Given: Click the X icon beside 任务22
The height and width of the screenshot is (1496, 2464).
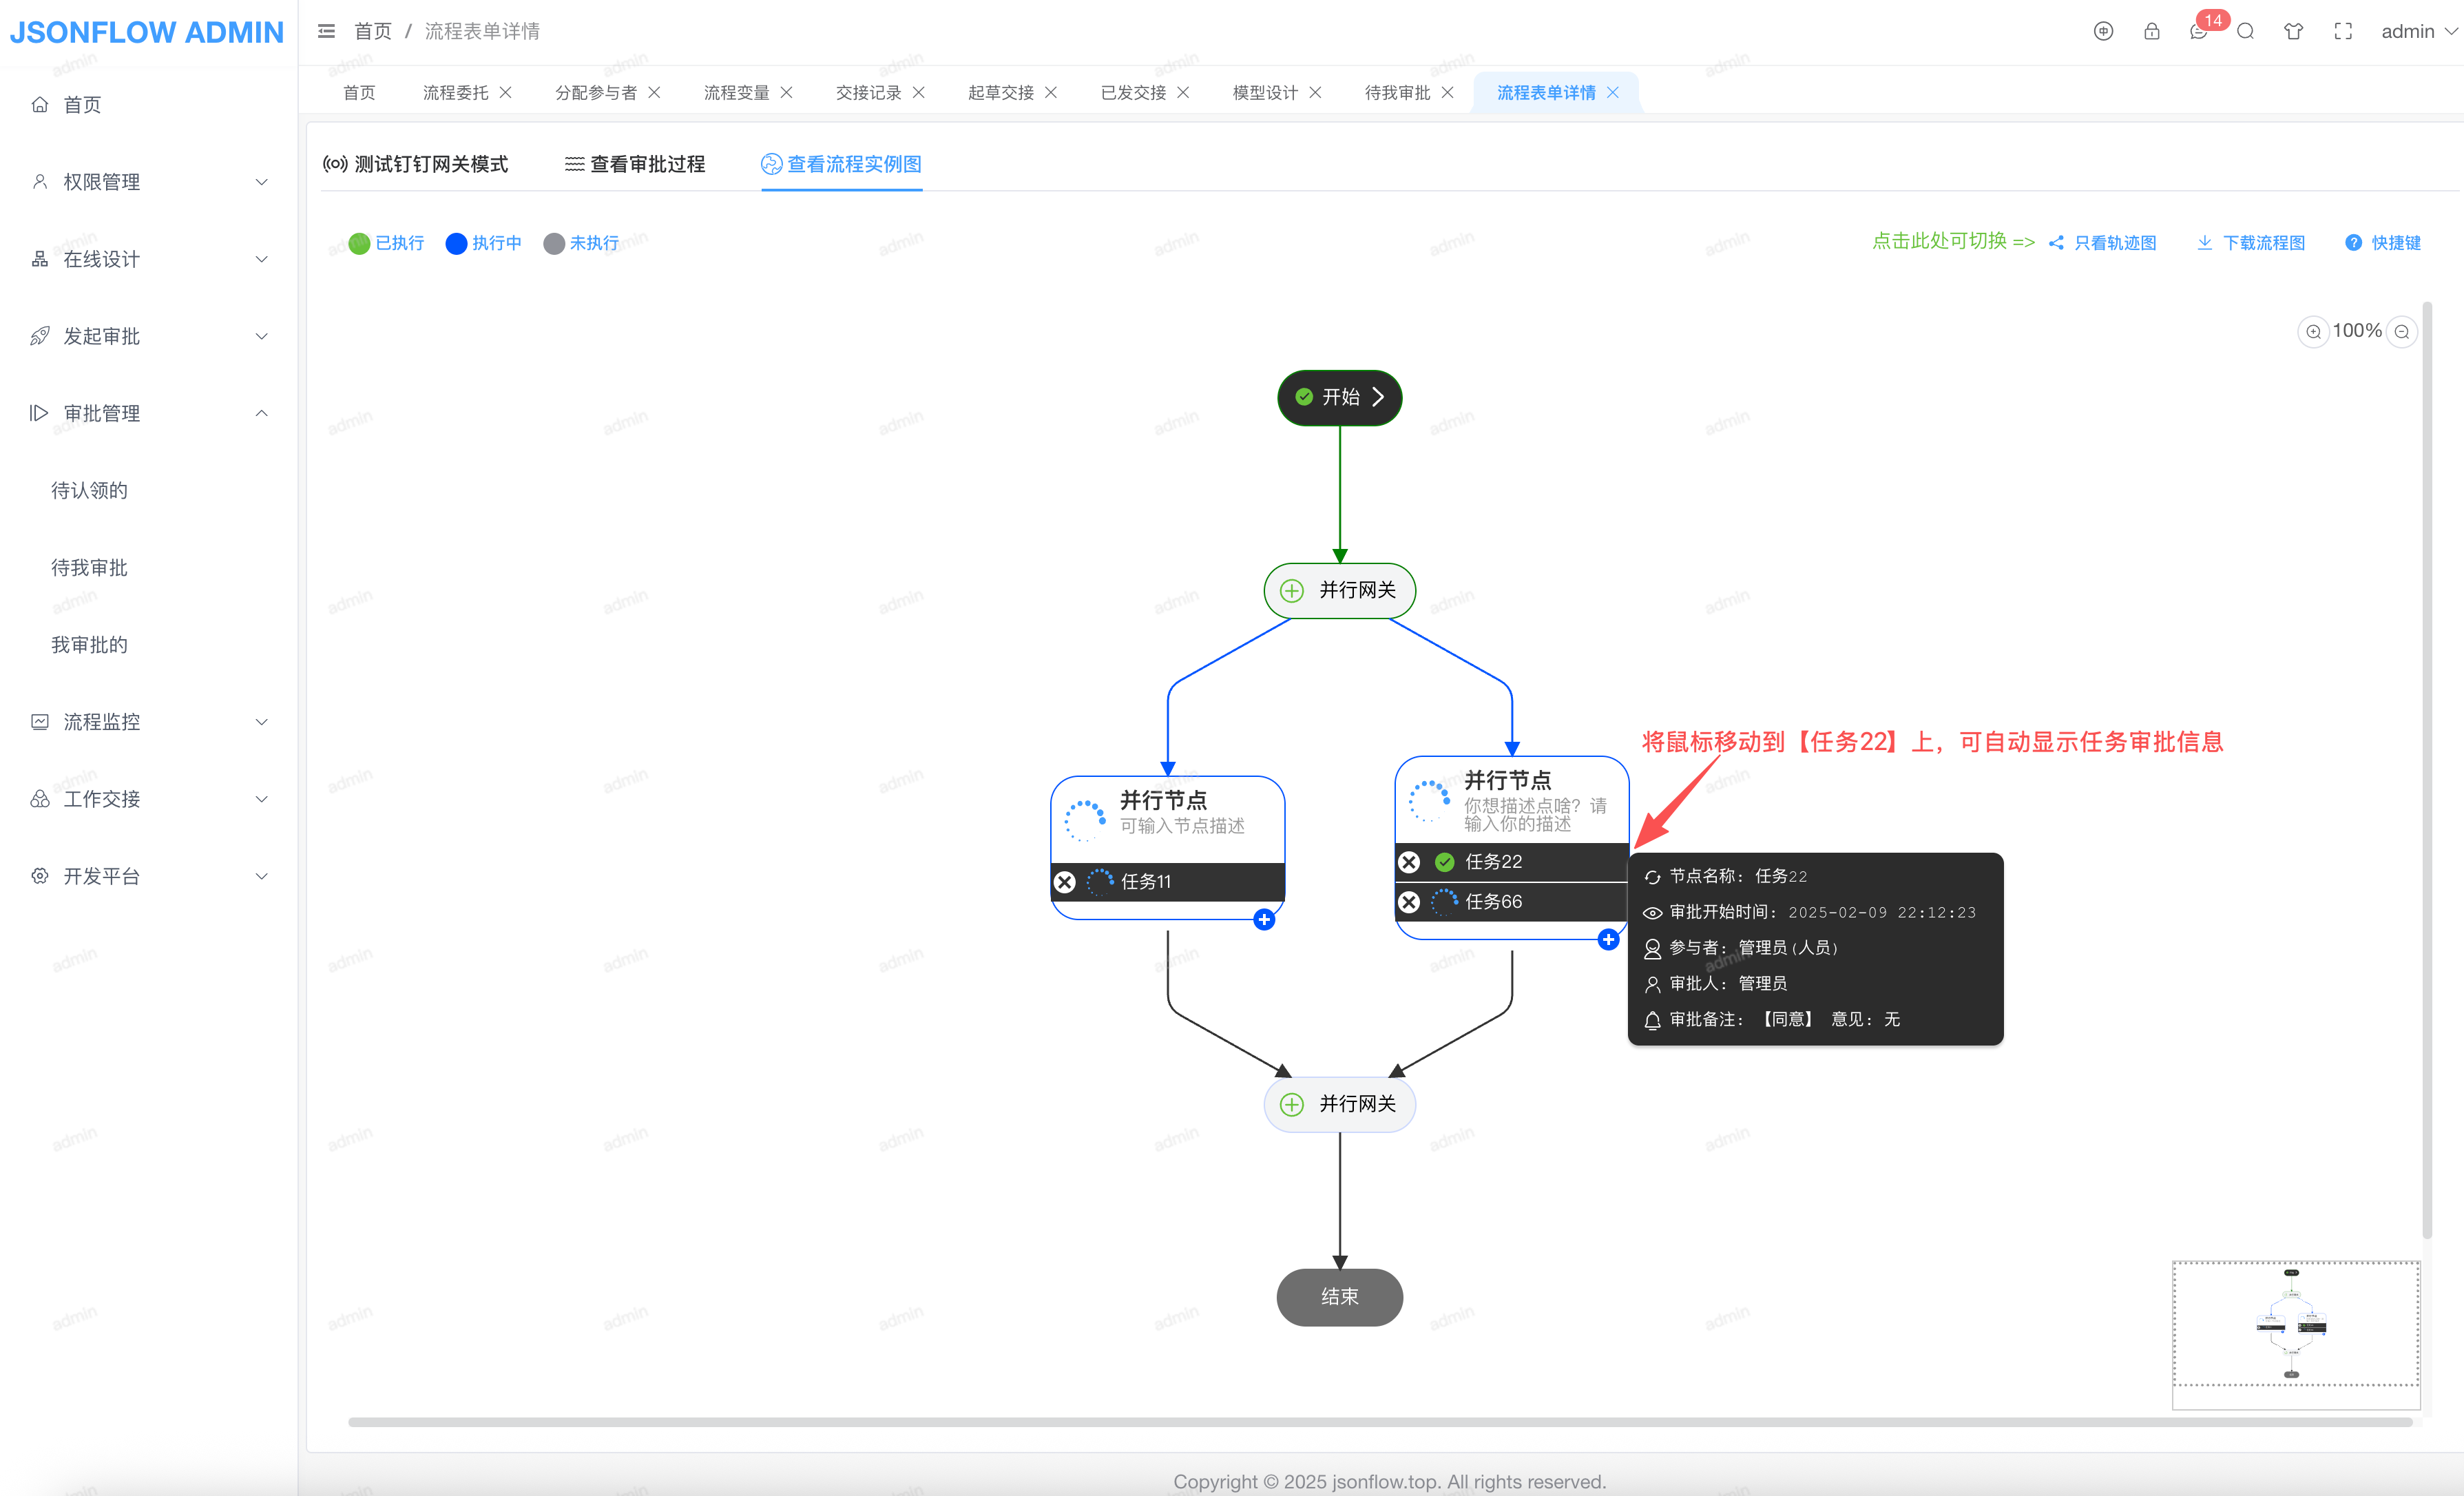Looking at the screenshot, I should pos(1409,861).
